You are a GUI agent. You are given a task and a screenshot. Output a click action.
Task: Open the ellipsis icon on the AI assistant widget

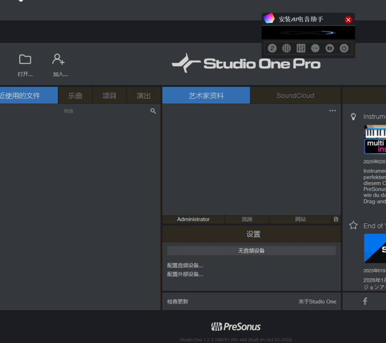[x=315, y=48]
